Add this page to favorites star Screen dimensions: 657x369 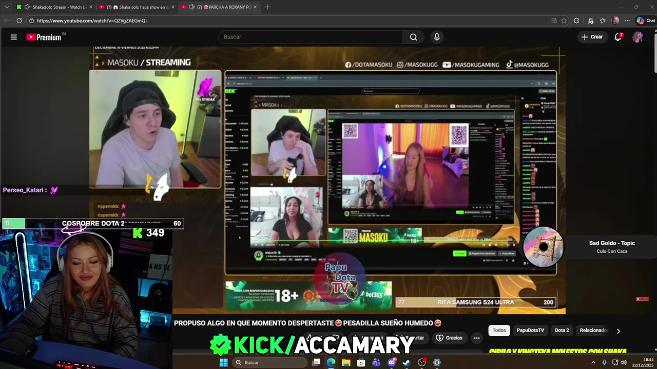coord(564,20)
